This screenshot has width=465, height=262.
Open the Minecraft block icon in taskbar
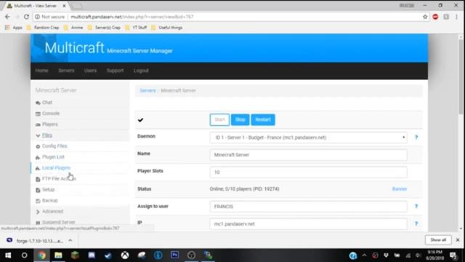click(x=75, y=255)
